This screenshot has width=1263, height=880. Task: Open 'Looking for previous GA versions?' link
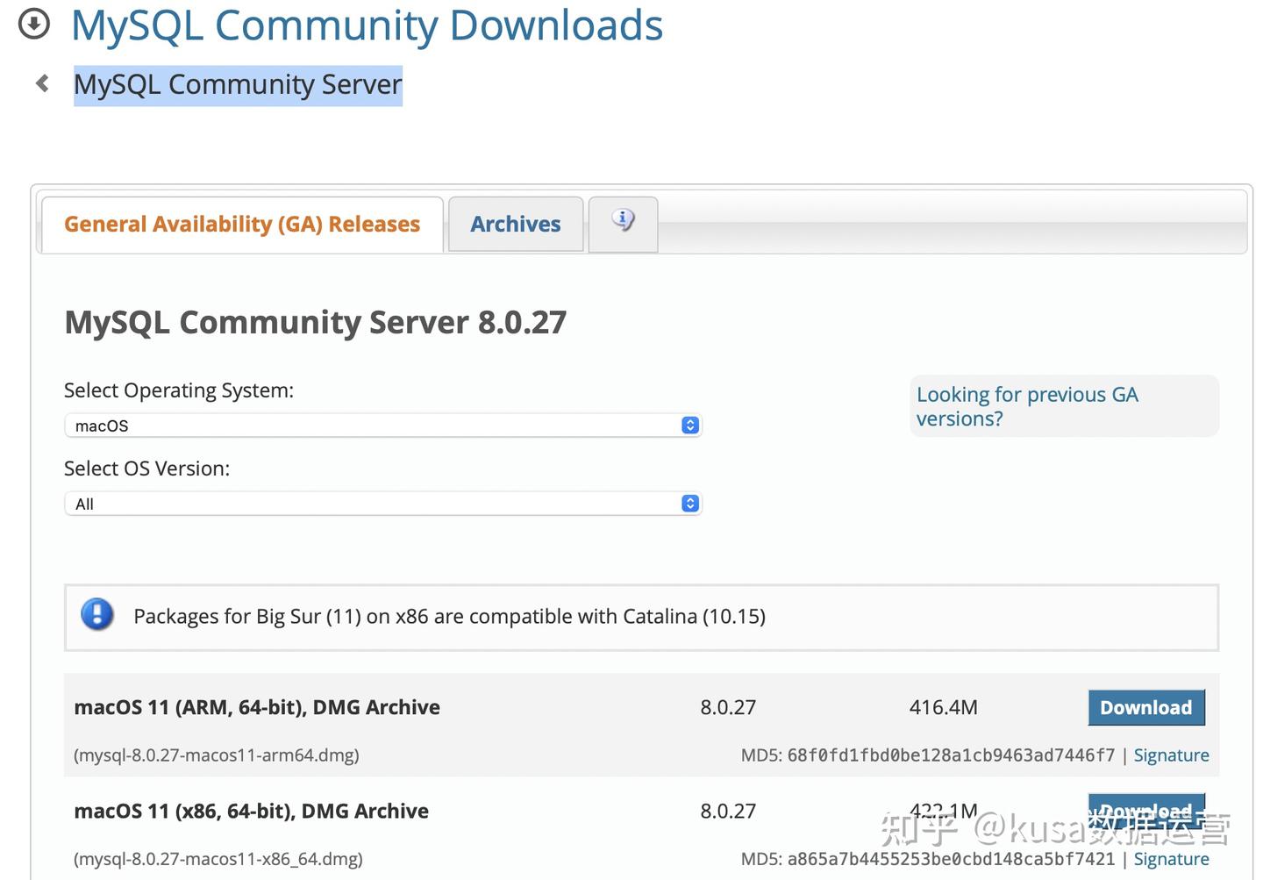pos(1027,406)
